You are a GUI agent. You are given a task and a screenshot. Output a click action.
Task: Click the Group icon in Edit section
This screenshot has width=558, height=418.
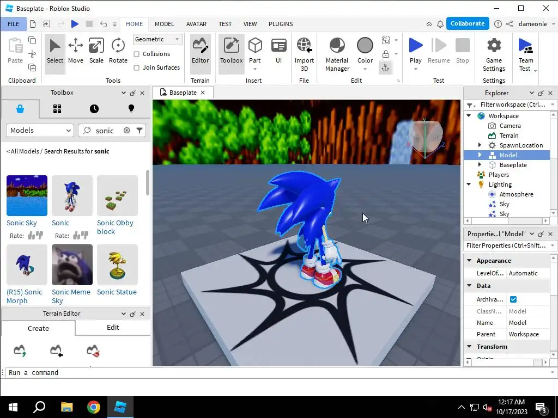[x=386, y=40]
